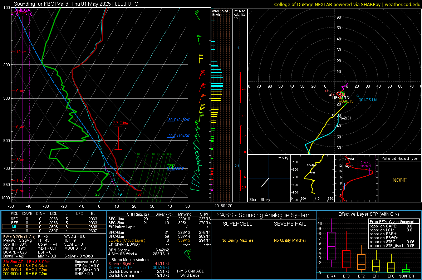Click the 3 km height marker

20,160
